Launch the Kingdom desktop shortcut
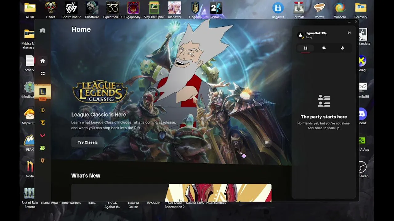Image resolution: width=394 pixels, height=221 pixels. tap(195, 10)
